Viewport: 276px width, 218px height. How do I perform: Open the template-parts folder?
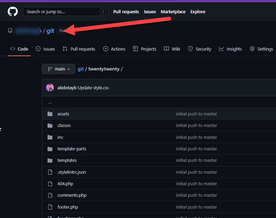click(x=72, y=149)
